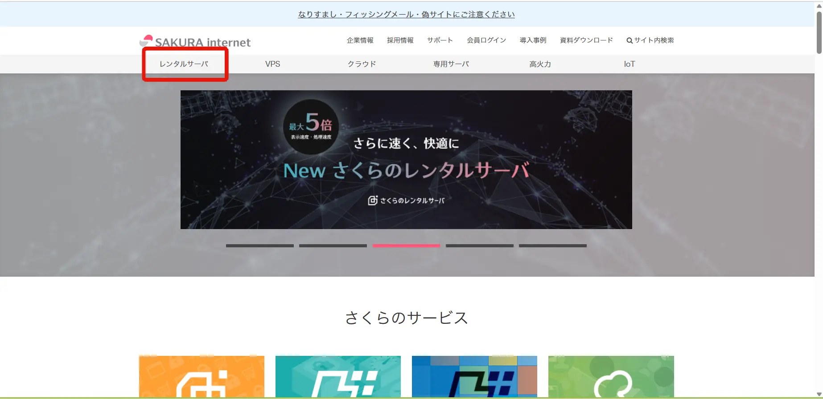Switch to fifth carousel slide indicator
Viewport: 823px width, 399px height.
pos(553,246)
